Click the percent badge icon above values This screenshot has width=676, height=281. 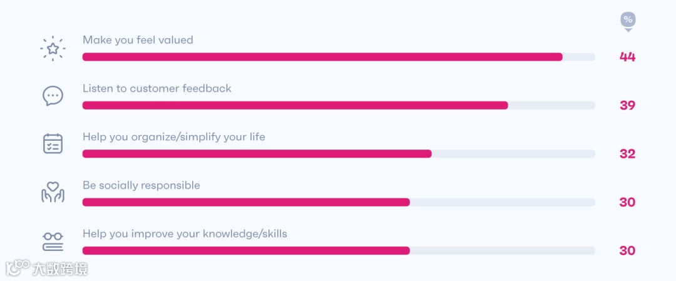tap(628, 21)
